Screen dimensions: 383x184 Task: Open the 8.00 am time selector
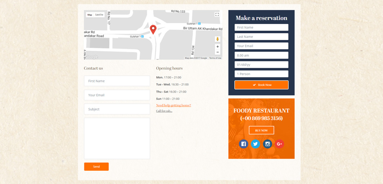261,55
